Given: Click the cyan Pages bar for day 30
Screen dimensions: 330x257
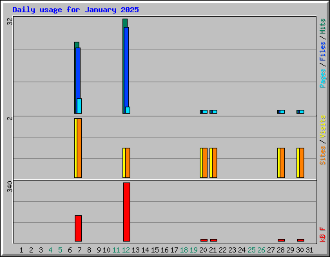Looking at the screenshot, I should tap(302, 112).
